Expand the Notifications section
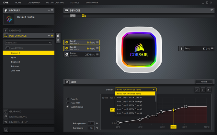This screenshot has width=217, height=135. (29, 117)
